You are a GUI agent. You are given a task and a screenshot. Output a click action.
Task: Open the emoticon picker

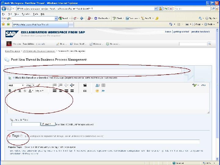(97, 91)
